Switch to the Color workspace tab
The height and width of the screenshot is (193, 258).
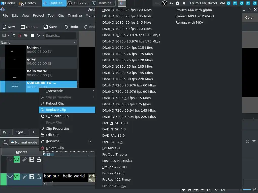coord(249,17)
